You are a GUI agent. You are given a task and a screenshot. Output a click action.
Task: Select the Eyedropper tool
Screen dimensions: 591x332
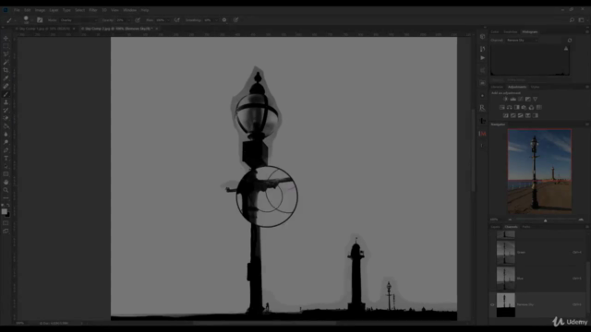pyautogui.click(x=6, y=77)
